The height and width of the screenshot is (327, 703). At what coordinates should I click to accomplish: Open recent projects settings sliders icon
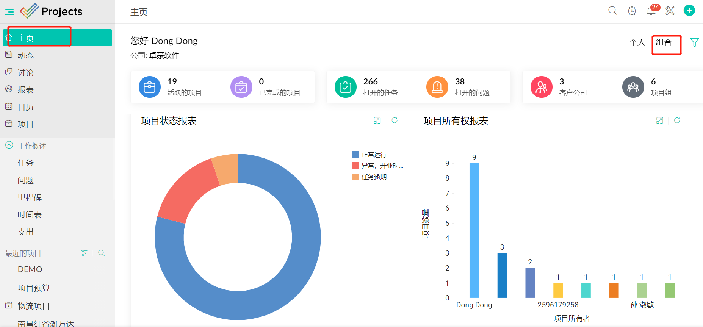(x=84, y=253)
